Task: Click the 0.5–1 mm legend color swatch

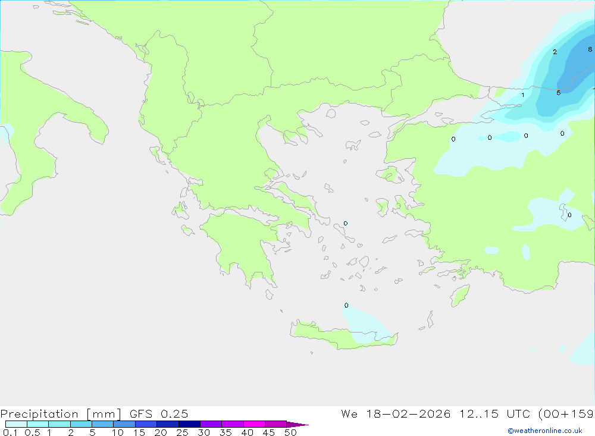Action: 38,424
